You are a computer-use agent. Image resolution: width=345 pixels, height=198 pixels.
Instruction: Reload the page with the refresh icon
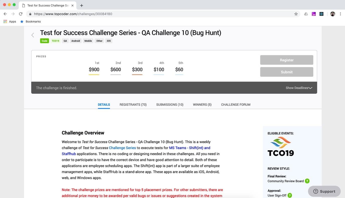pyautogui.click(x=21, y=14)
